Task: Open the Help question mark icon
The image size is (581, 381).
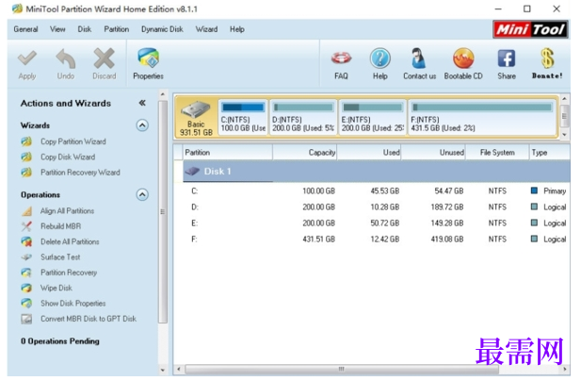Action: click(x=380, y=58)
